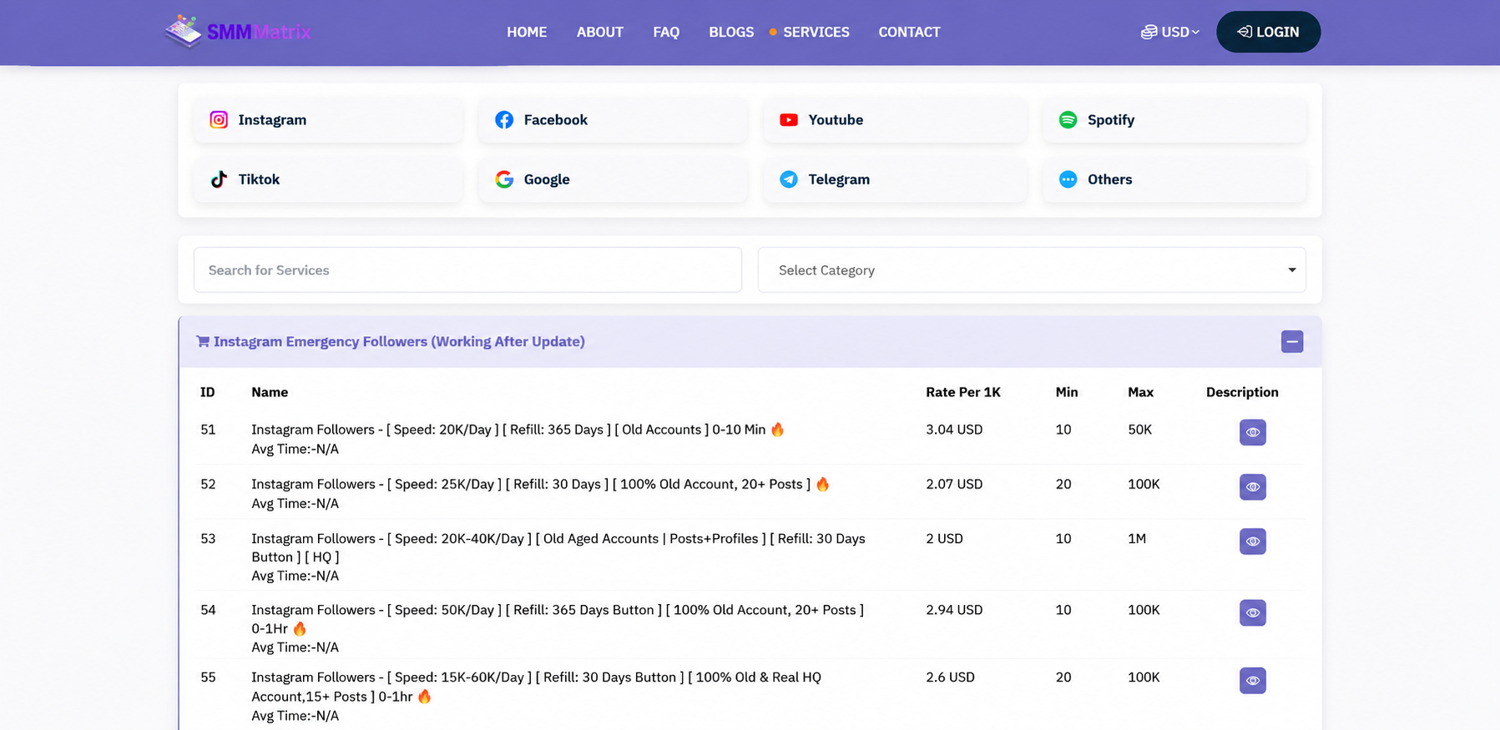Viewport: 1500px width, 730px height.
Task: Click the 3.04 USD rate
Action: [x=954, y=430]
